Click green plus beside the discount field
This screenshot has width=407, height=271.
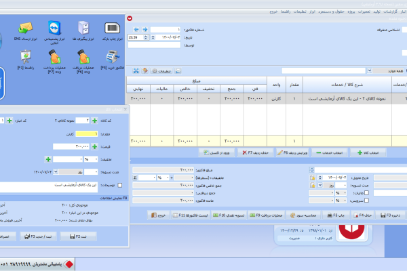click(48, 159)
